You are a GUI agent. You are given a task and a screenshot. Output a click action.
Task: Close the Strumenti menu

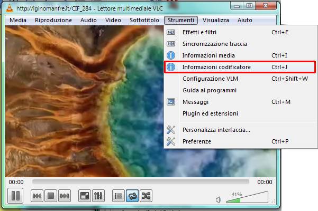tap(181, 20)
